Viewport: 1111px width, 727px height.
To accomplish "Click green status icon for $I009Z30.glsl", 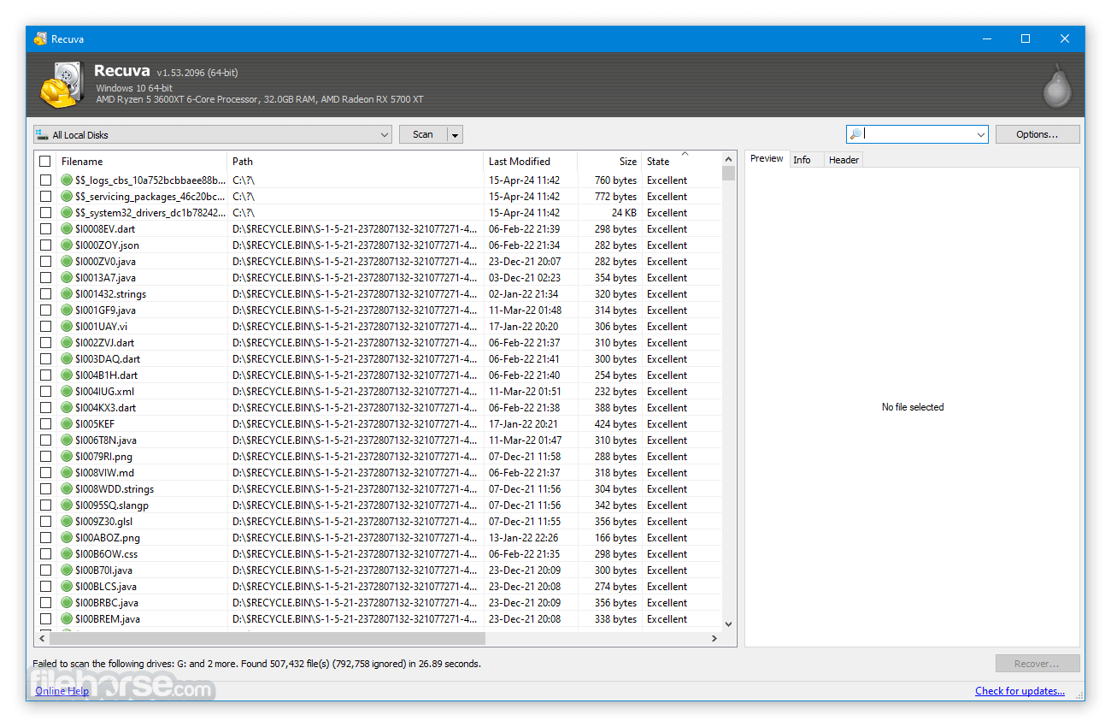I will 68,522.
